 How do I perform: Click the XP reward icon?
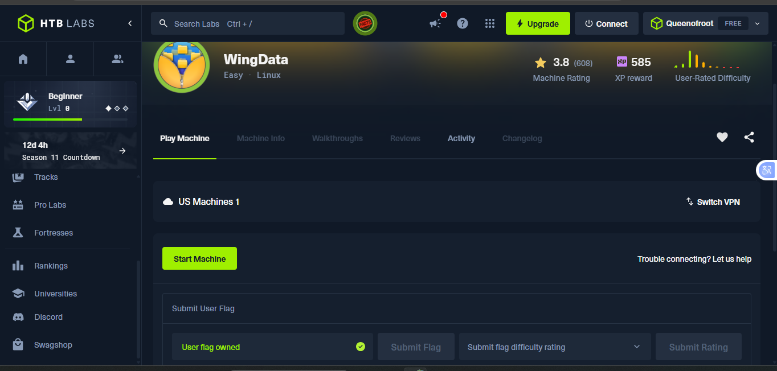click(x=622, y=61)
